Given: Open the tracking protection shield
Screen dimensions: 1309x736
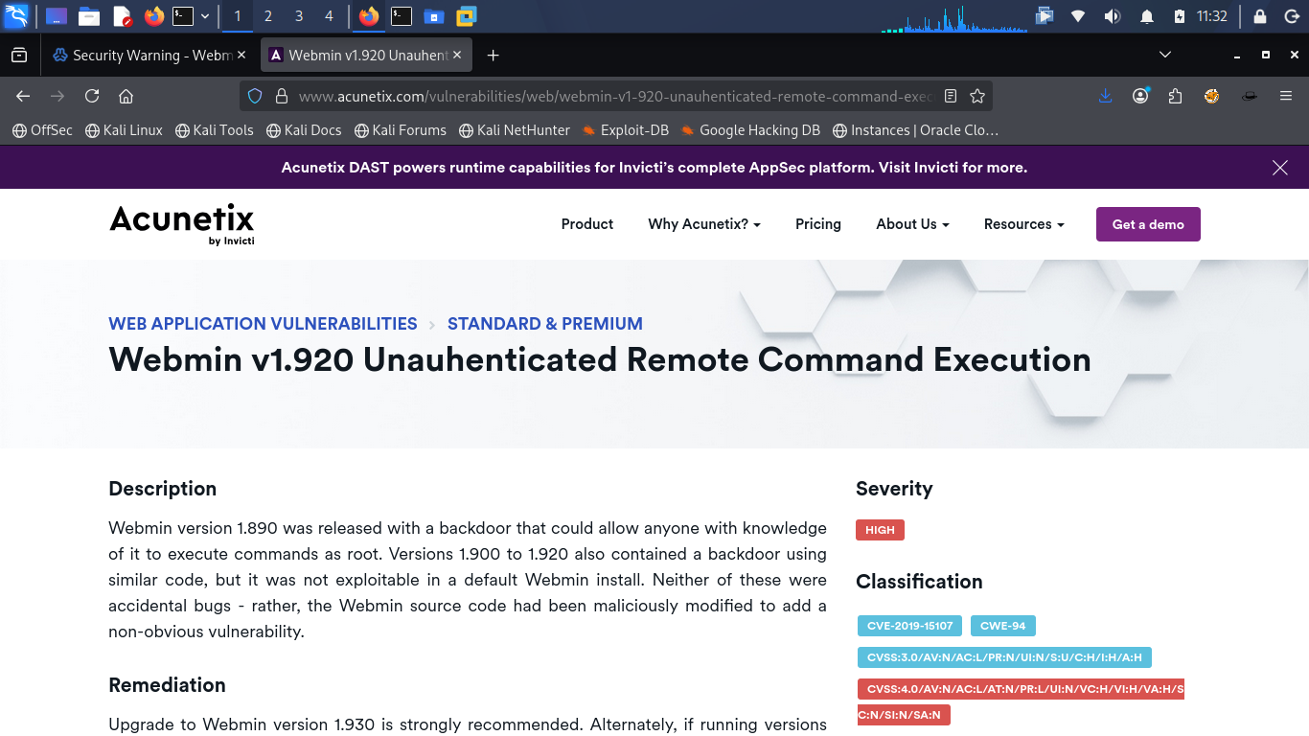Looking at the screenshot, I should pyautogui.click(x=255, y=96).
